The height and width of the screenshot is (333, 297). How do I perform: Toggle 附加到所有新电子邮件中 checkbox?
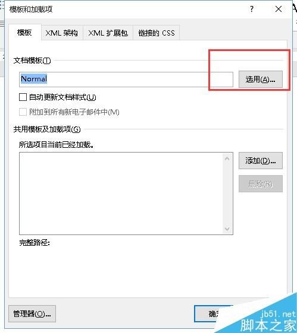click(x=23, y=112)
